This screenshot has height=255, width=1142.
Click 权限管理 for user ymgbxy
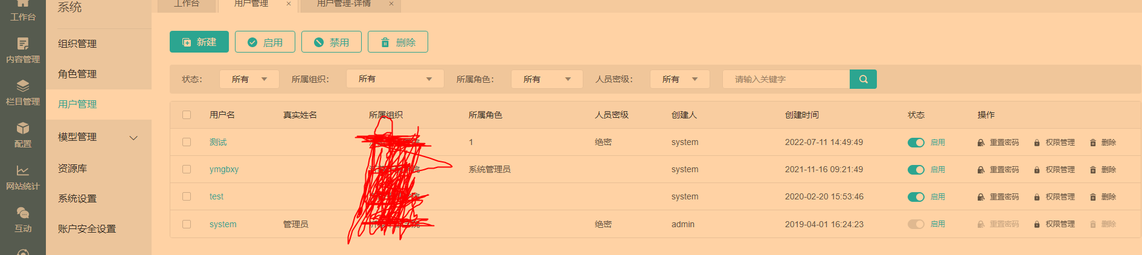click(1054, 170)
